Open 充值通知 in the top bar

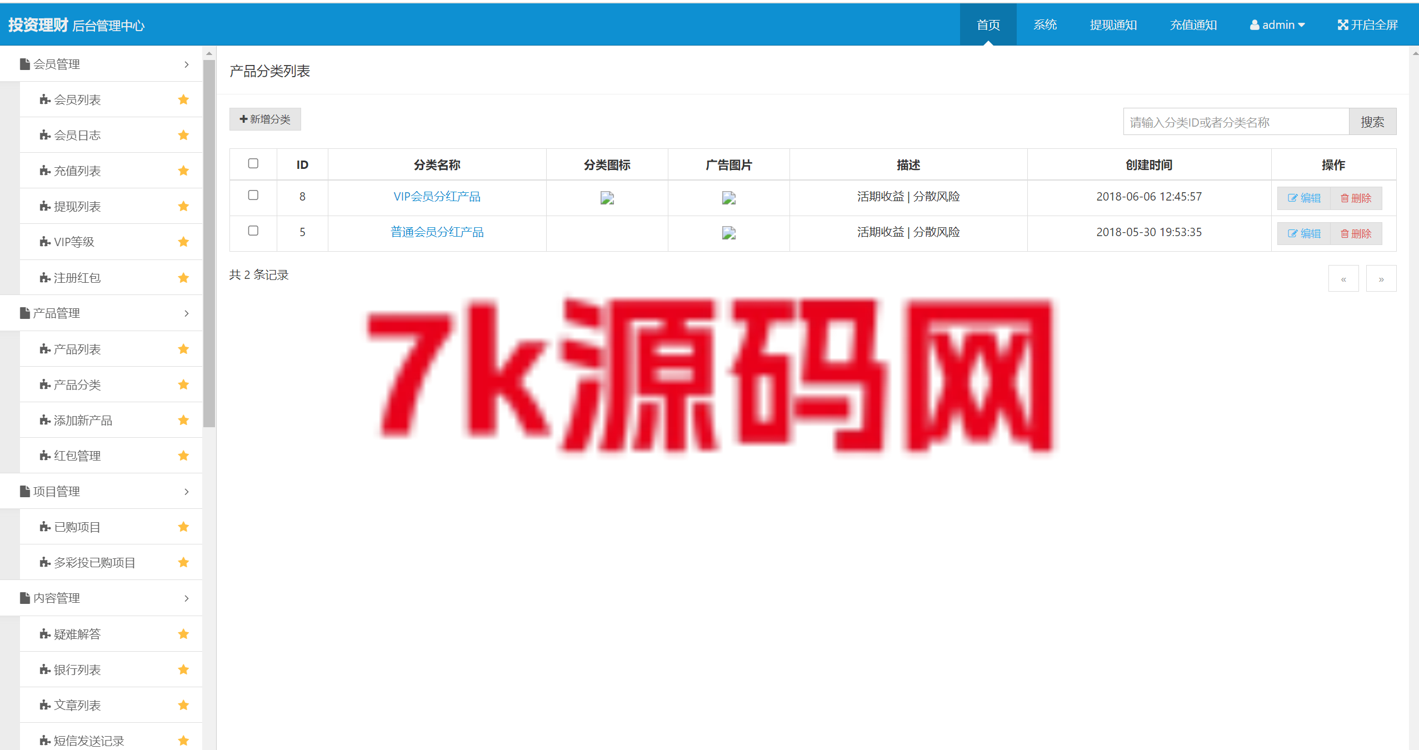(x=1193, y=25)
